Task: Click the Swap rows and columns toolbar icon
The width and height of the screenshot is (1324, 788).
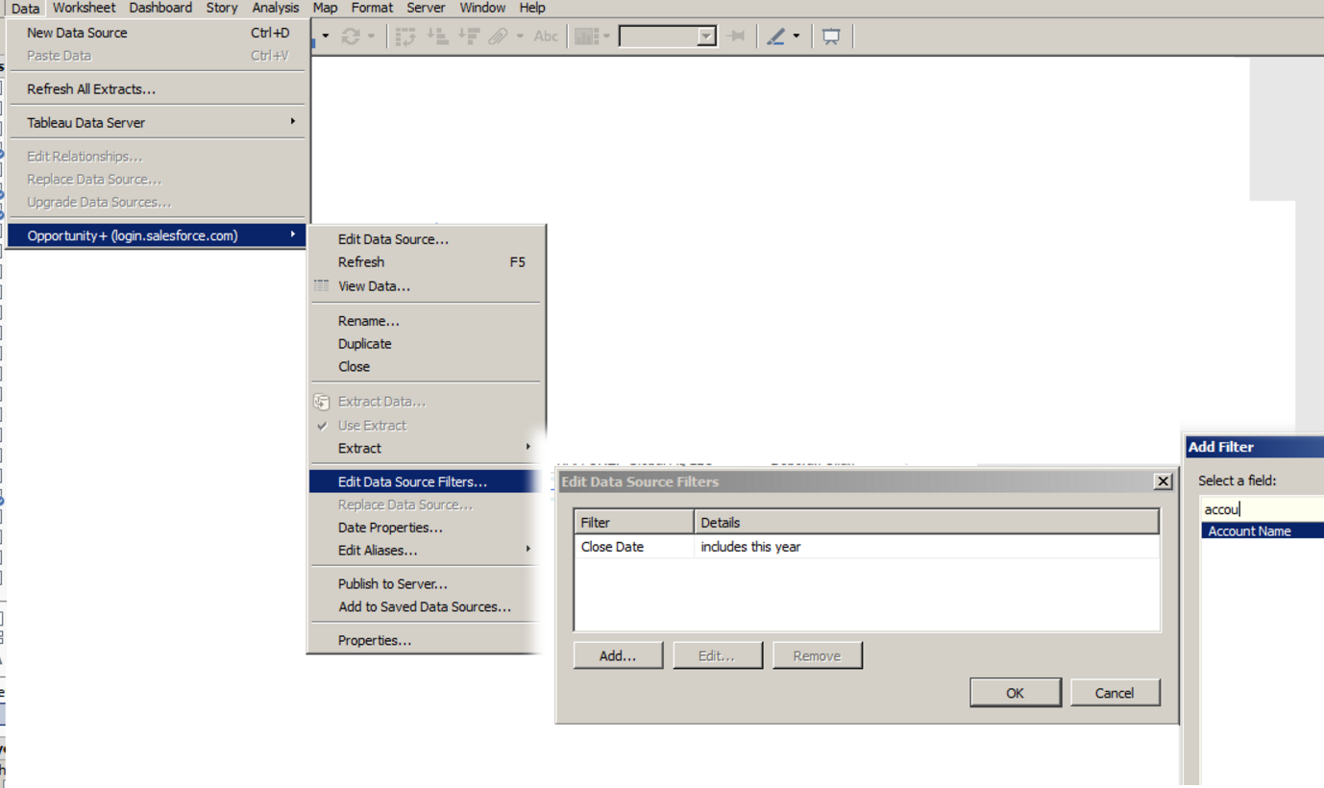Action: coord(405,37)
